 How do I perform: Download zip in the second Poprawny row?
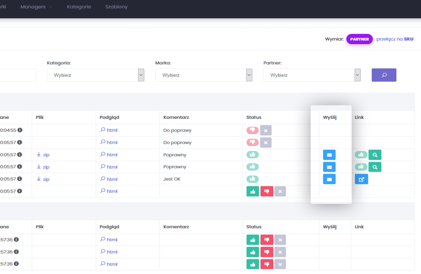pos(43,167)
